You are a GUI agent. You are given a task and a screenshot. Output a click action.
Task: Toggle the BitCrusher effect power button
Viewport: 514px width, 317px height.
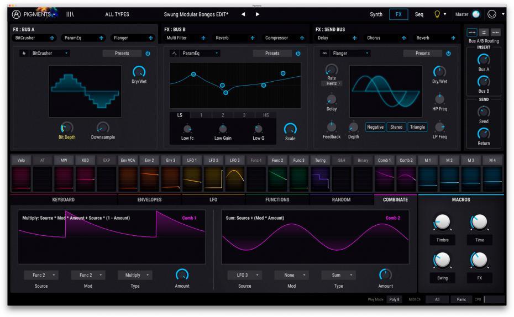[x=148, y=54]
